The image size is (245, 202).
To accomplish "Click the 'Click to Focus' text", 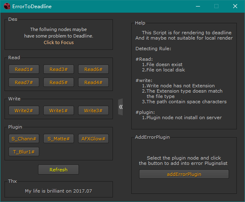I will pyautogui.click(x=58, y=42).
